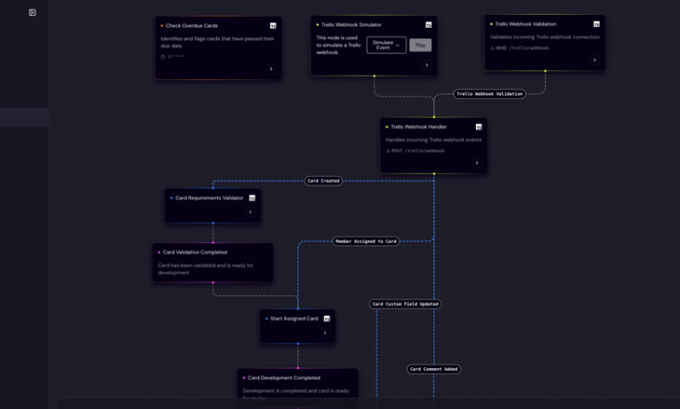Click the 'Card has been validated' description text
Screen dimensions: 680x409
206,269
